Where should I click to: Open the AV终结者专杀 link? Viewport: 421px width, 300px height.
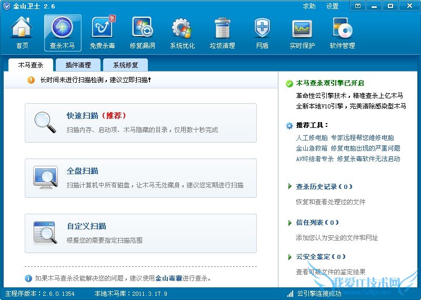[315, 159]
